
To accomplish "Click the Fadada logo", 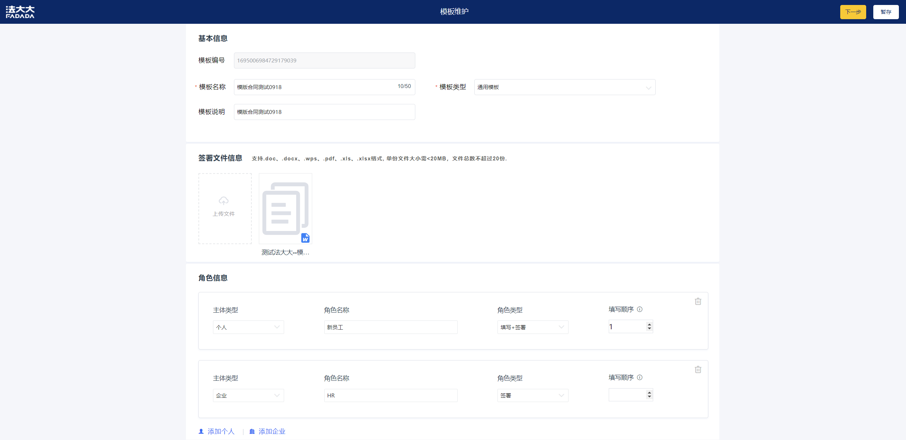I will tap(20, 12).
